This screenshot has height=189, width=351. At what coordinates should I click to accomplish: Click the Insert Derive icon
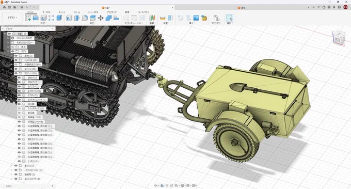pyautogui.click(x=181, y=18)
